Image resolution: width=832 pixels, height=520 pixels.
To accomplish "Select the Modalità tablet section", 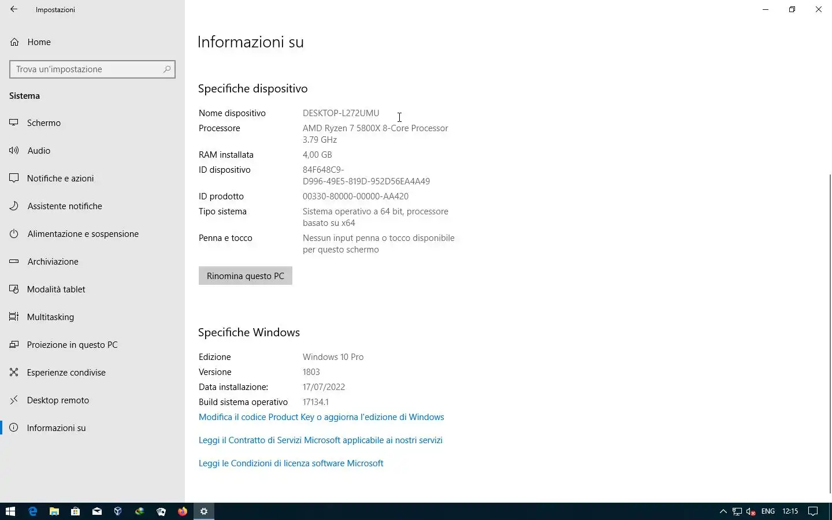I will click(92, 289).
